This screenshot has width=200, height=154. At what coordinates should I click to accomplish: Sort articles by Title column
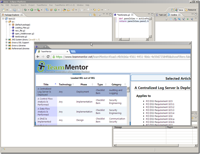pos(46,84)
